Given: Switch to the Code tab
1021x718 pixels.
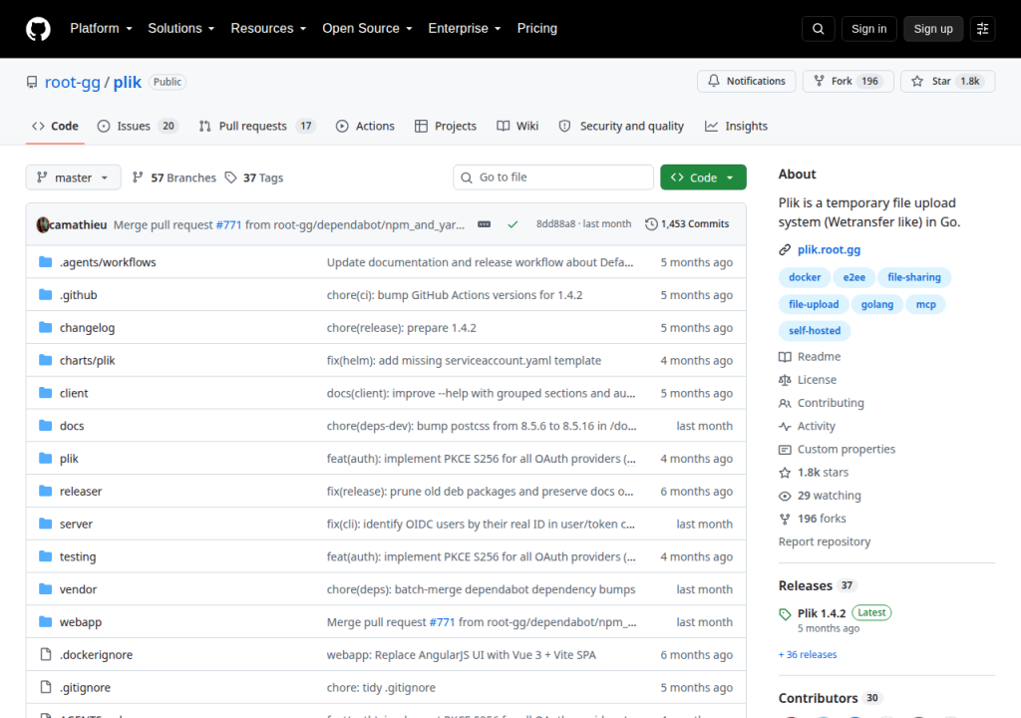Looking at the screenshot, I should click(x=56, y=126).
